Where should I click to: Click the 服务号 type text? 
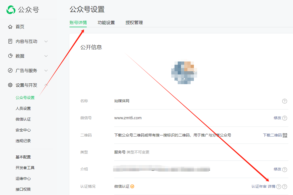[120, 152]
